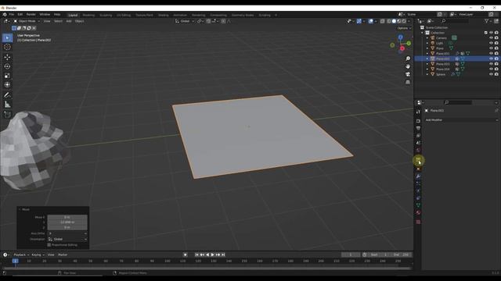
Task: Play animation forward
Action: pyautogui.click(x=212, y=255)
